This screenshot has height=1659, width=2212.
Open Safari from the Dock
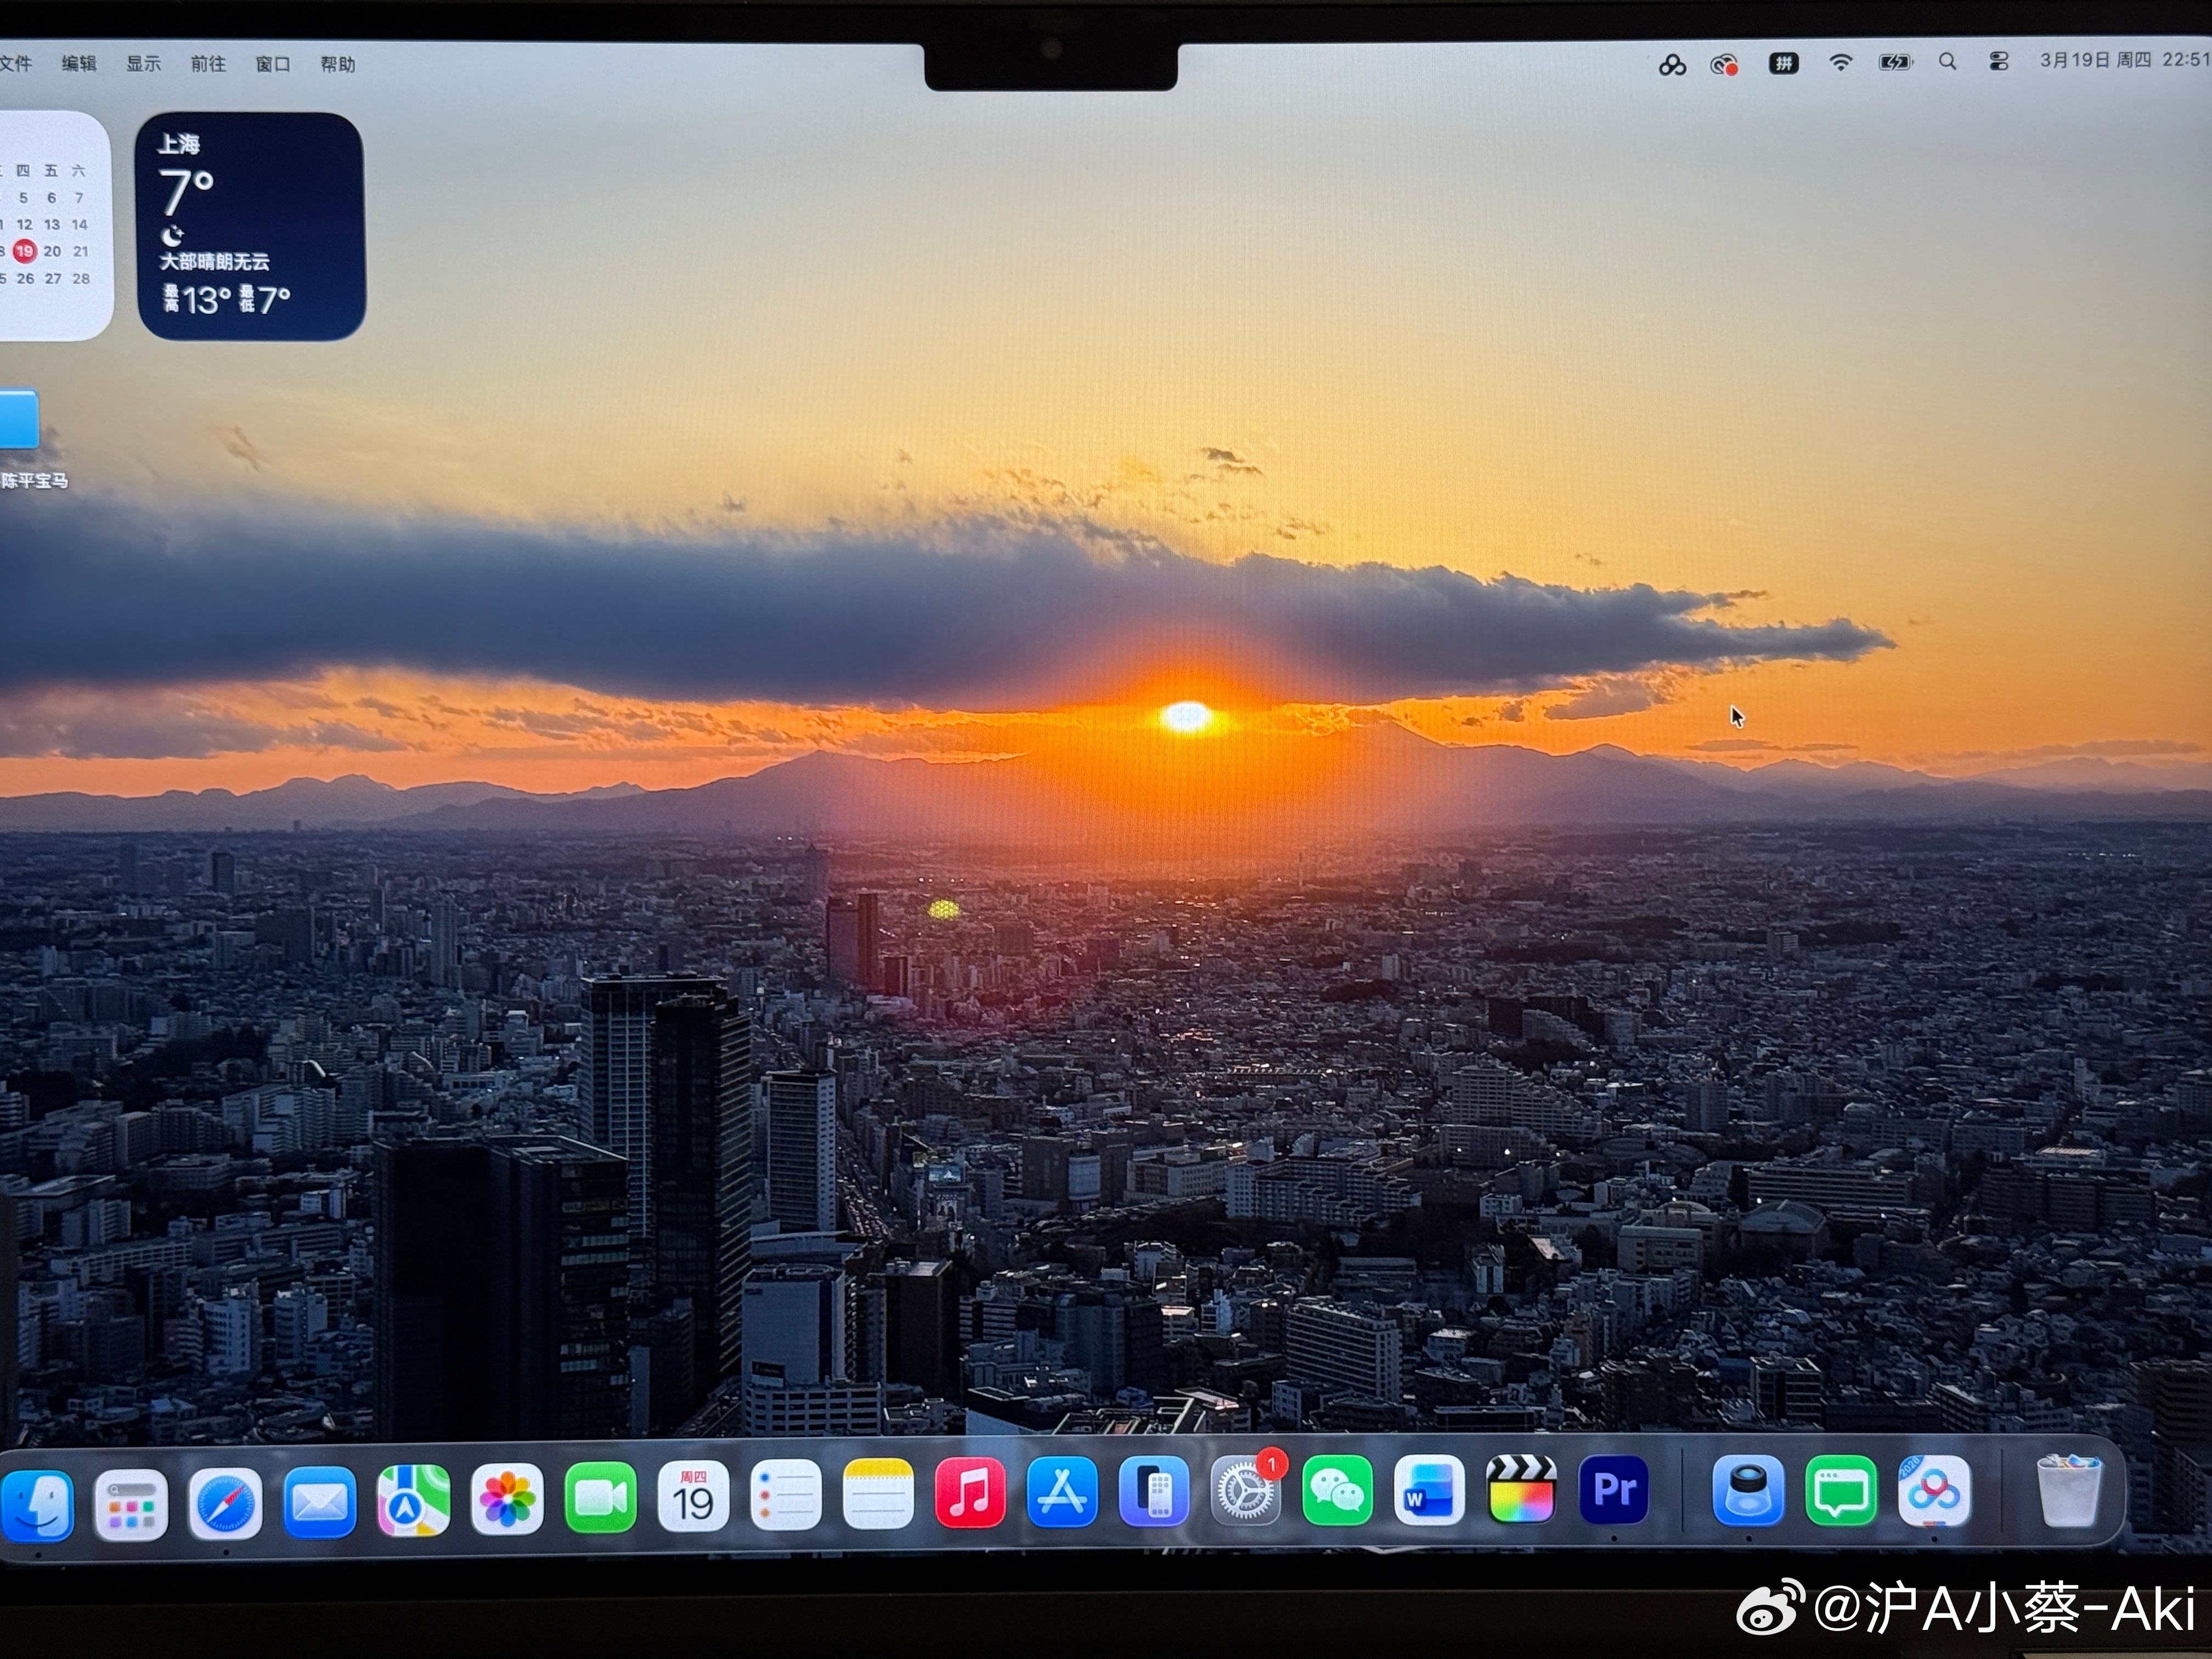225,1503
